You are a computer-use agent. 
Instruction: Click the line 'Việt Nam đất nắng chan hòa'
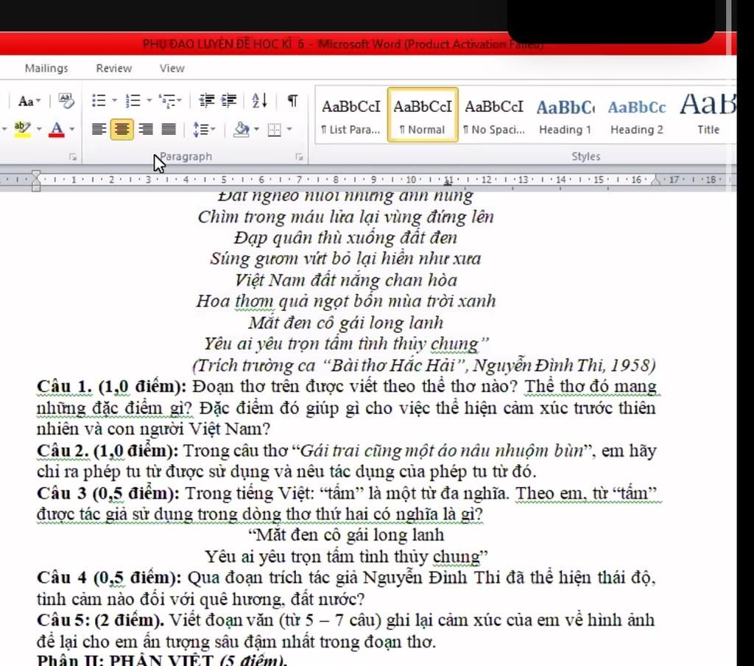[346, 280]
